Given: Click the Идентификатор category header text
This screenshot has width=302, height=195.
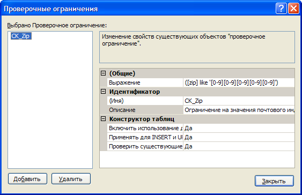Looking at the screenshot, I should [x=135, y=92].
